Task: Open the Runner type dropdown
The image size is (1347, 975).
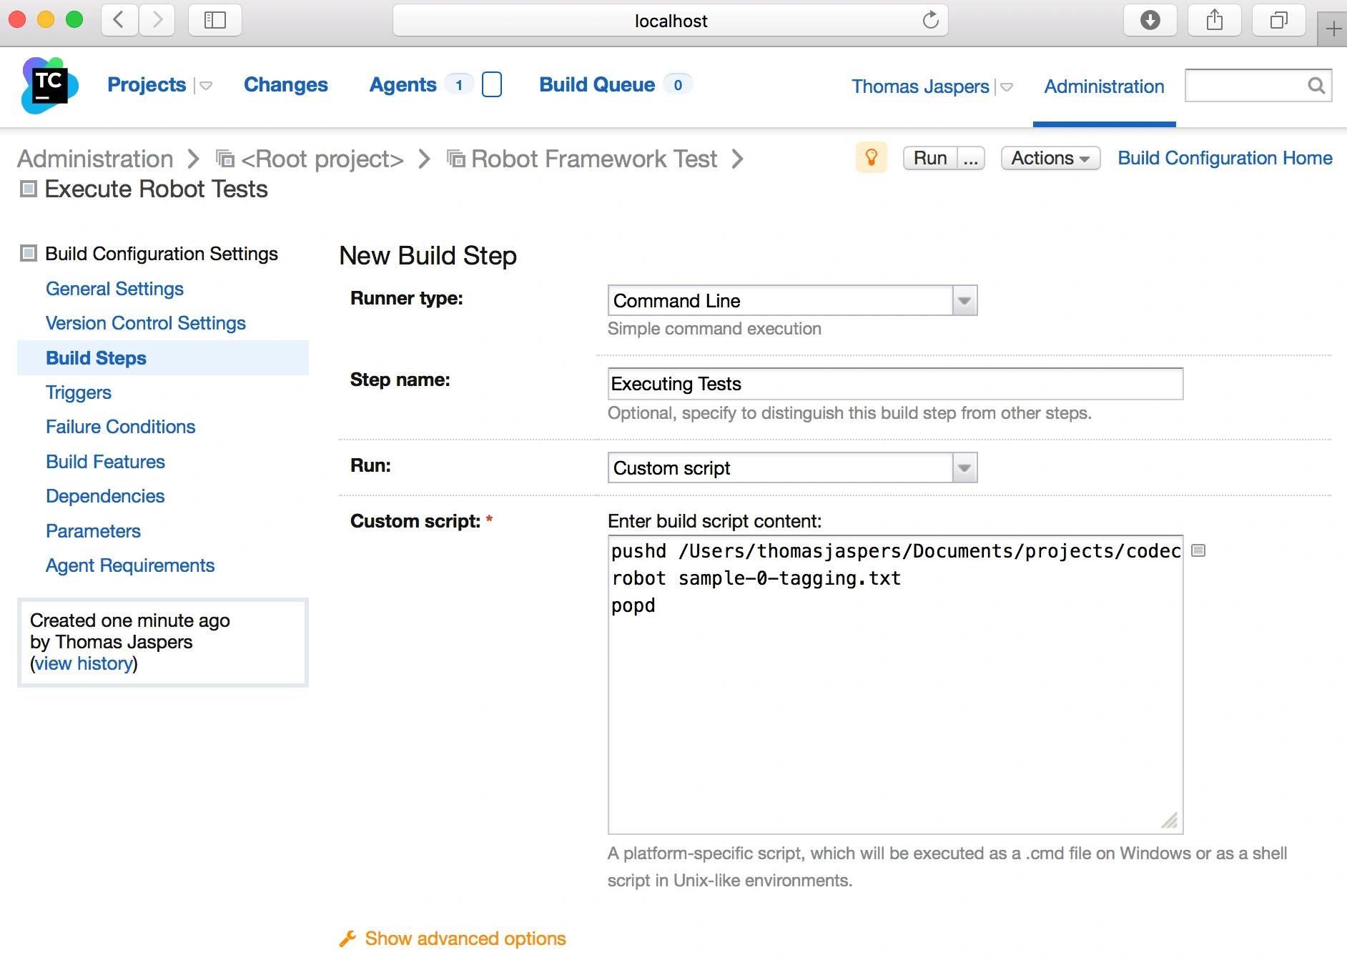Action: (792, 300)
